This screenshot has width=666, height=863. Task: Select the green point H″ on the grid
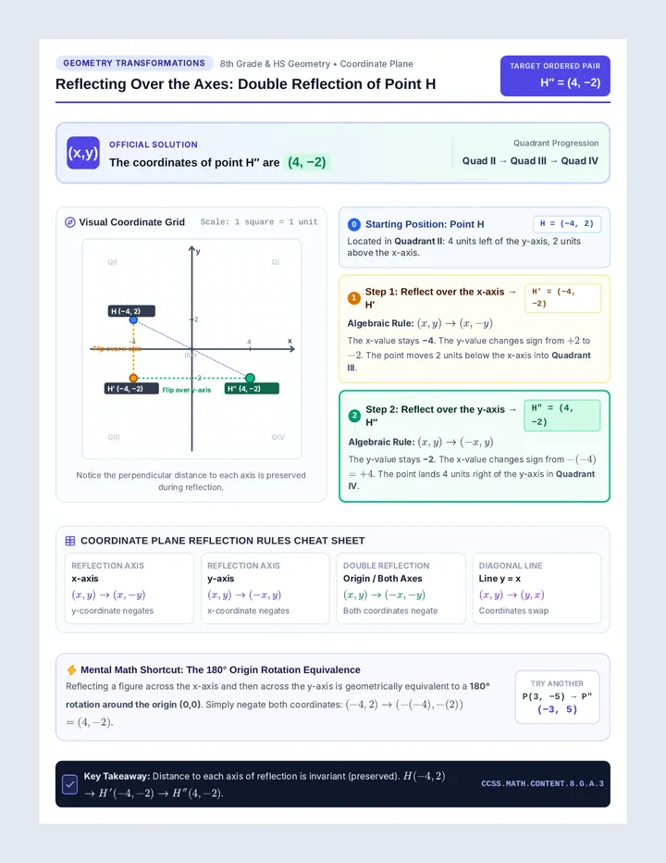[251, 378]
